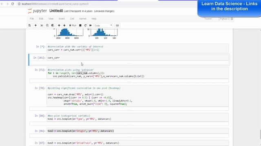Open the File menu

pyautogui.click(x=32, y=19)
